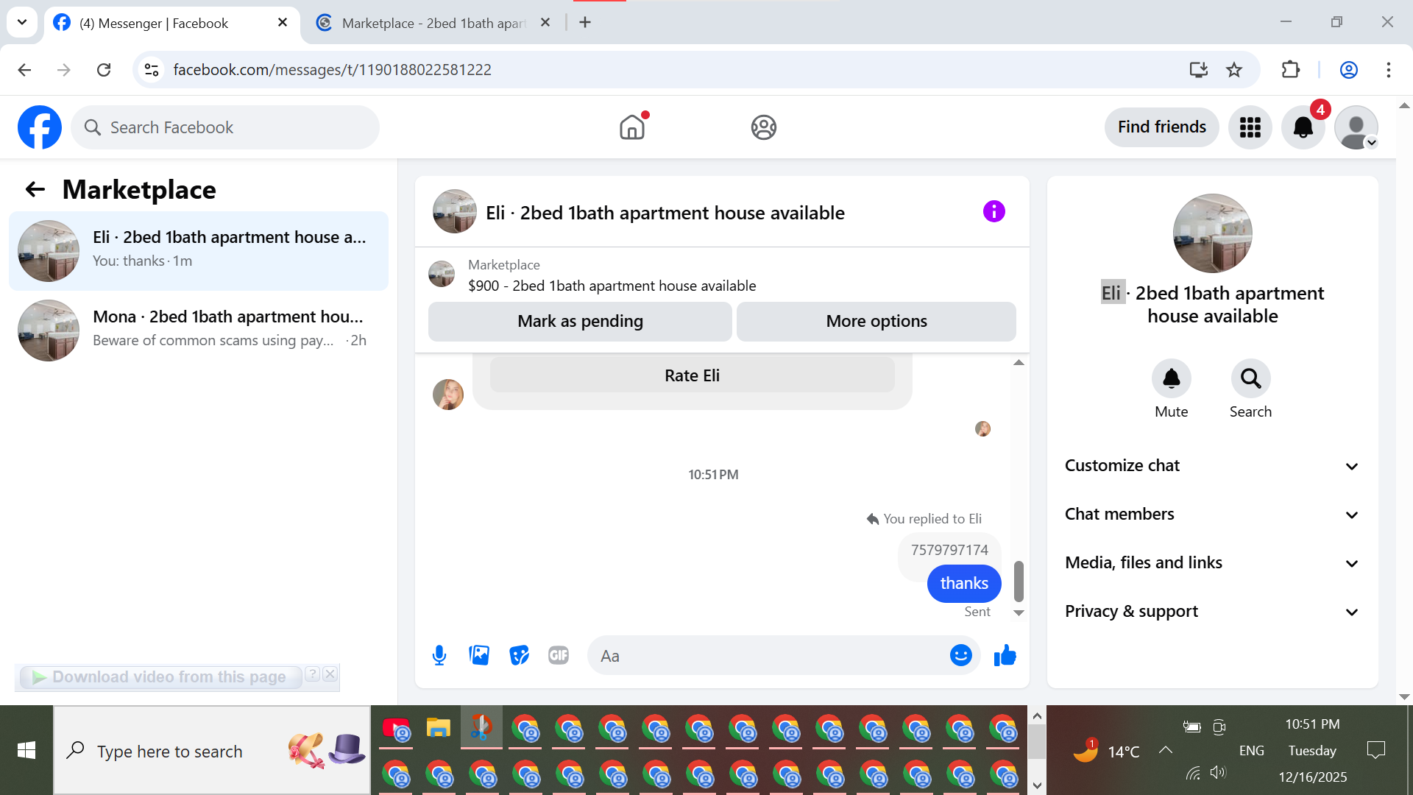
Task: Close the download video bar
Action: click(x=330, y=674)
